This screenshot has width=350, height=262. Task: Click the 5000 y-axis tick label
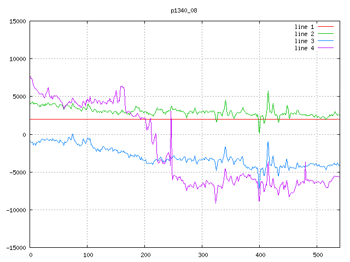pos(19,97)
